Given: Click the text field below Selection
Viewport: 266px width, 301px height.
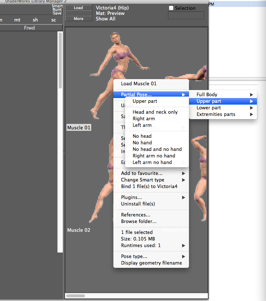Looking at the screenshot, I should tap(186, 15).
